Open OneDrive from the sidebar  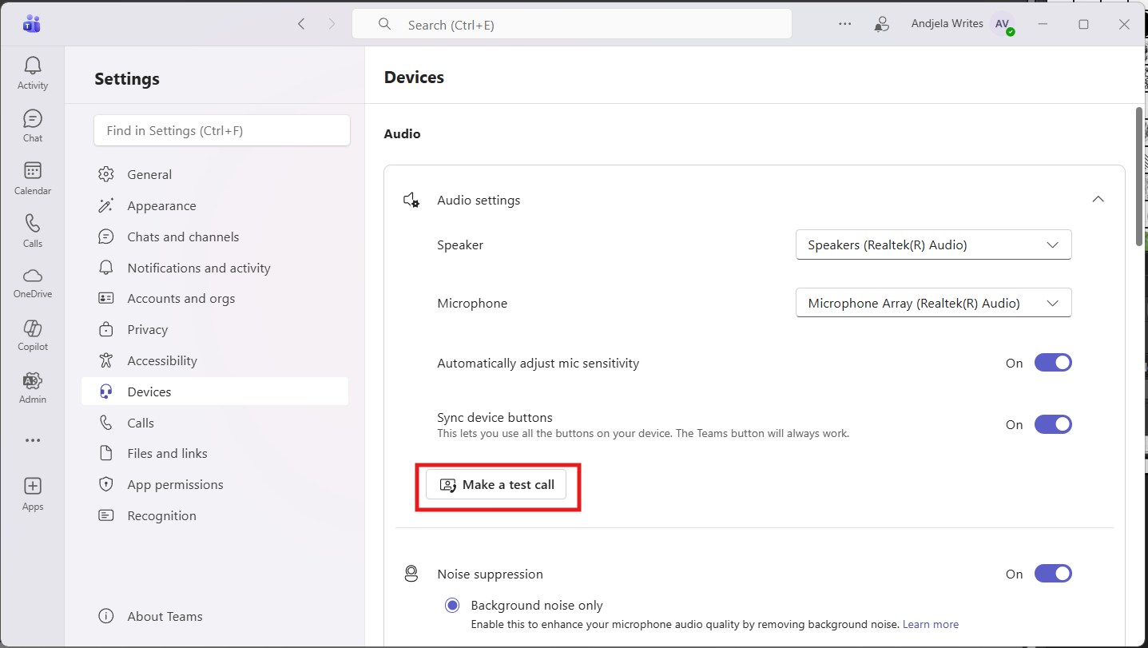pyautogui.click(x=33, y=282)
